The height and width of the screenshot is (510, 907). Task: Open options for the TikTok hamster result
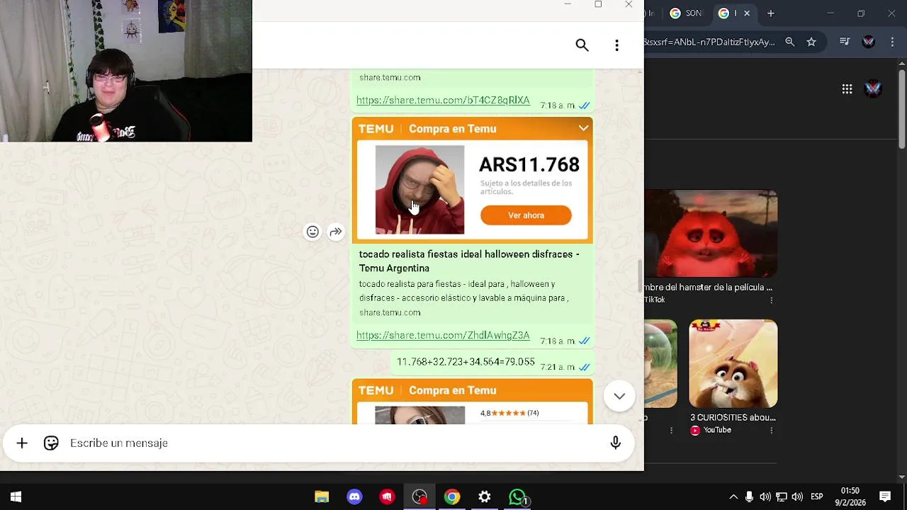point(771,300)
